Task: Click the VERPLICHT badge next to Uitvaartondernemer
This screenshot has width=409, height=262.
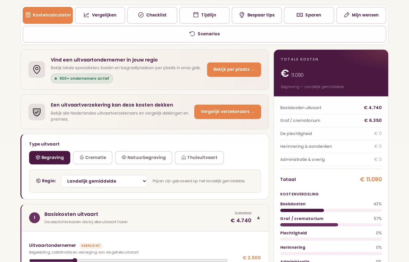Action: 91,246
